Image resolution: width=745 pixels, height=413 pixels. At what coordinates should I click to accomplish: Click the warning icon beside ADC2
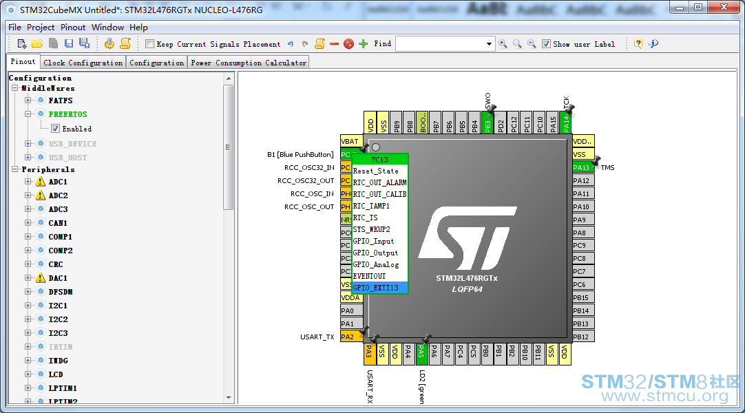click(x=41, y=195)
